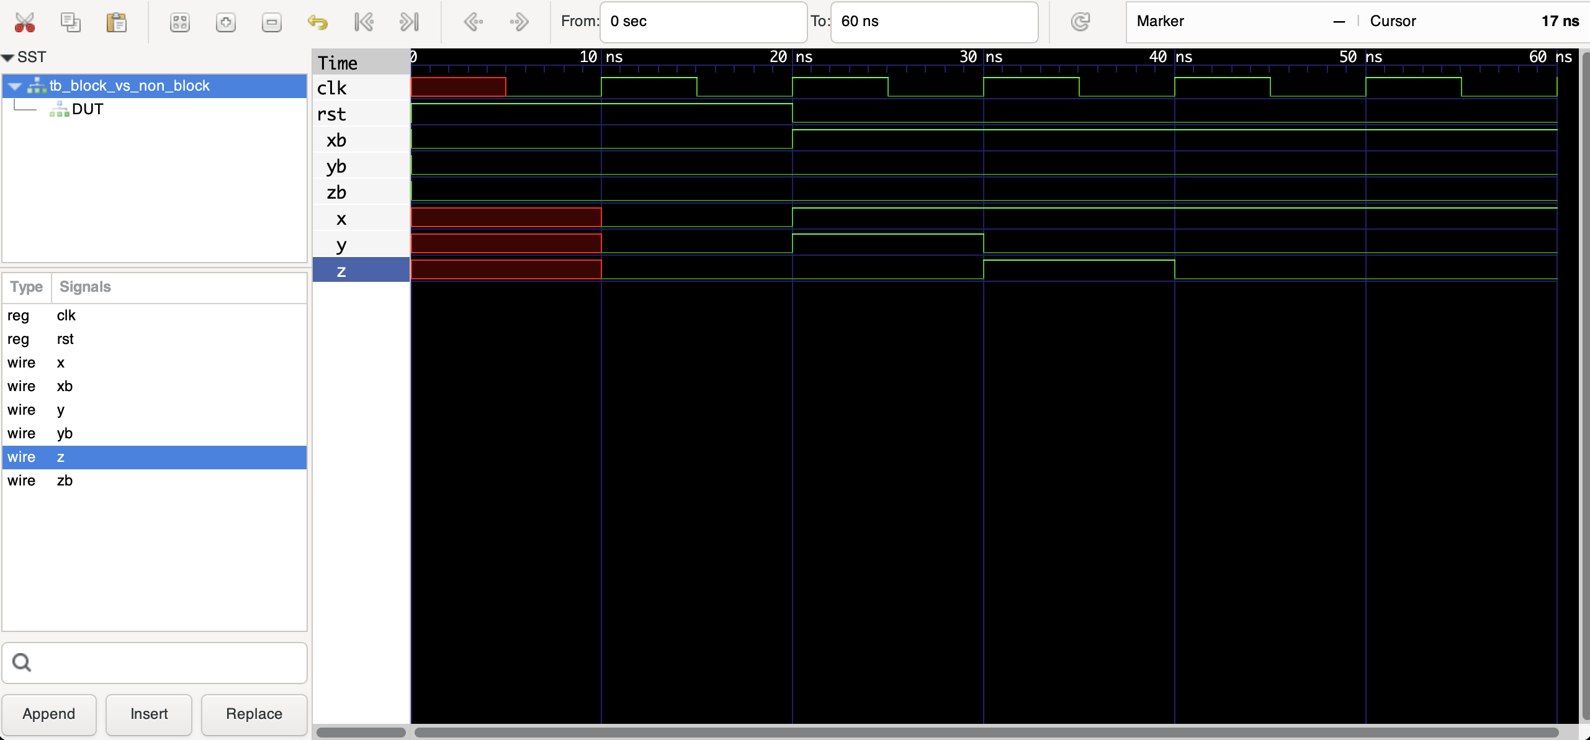Viewport: 1590px width, 740px height.
Task: Select x in the waveform signal names
Action: coord(361,219)
